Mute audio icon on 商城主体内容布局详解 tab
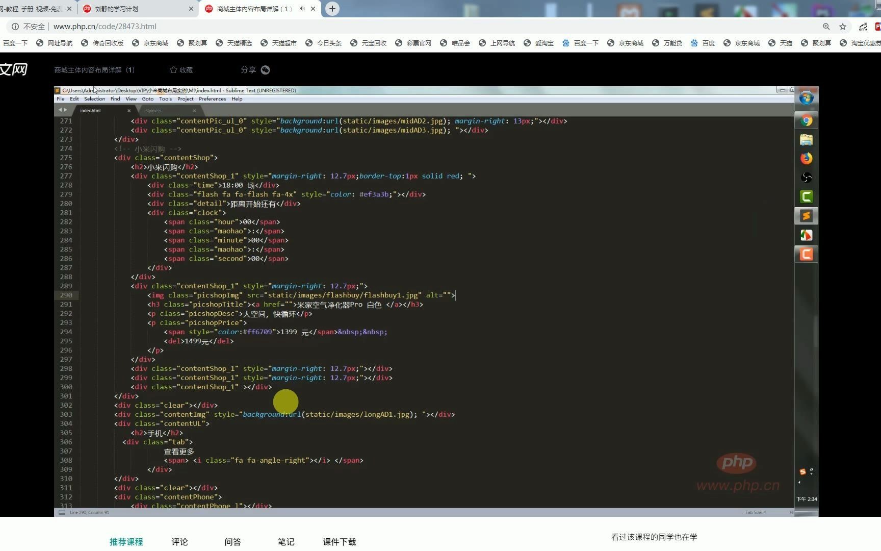 coord(302,9)
